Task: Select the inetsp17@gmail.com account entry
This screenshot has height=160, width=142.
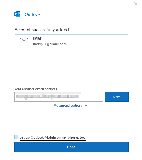Action: tap(72, 41)
